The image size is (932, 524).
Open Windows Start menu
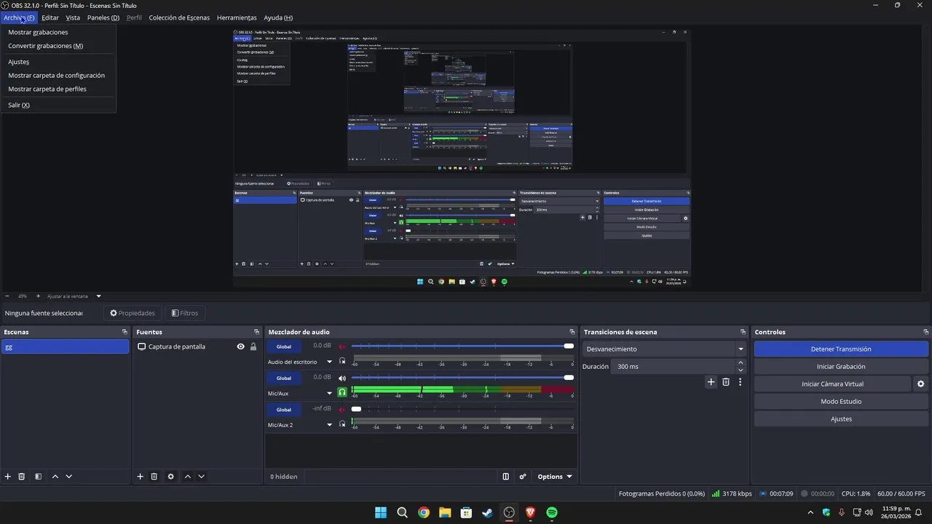point(380,512)
